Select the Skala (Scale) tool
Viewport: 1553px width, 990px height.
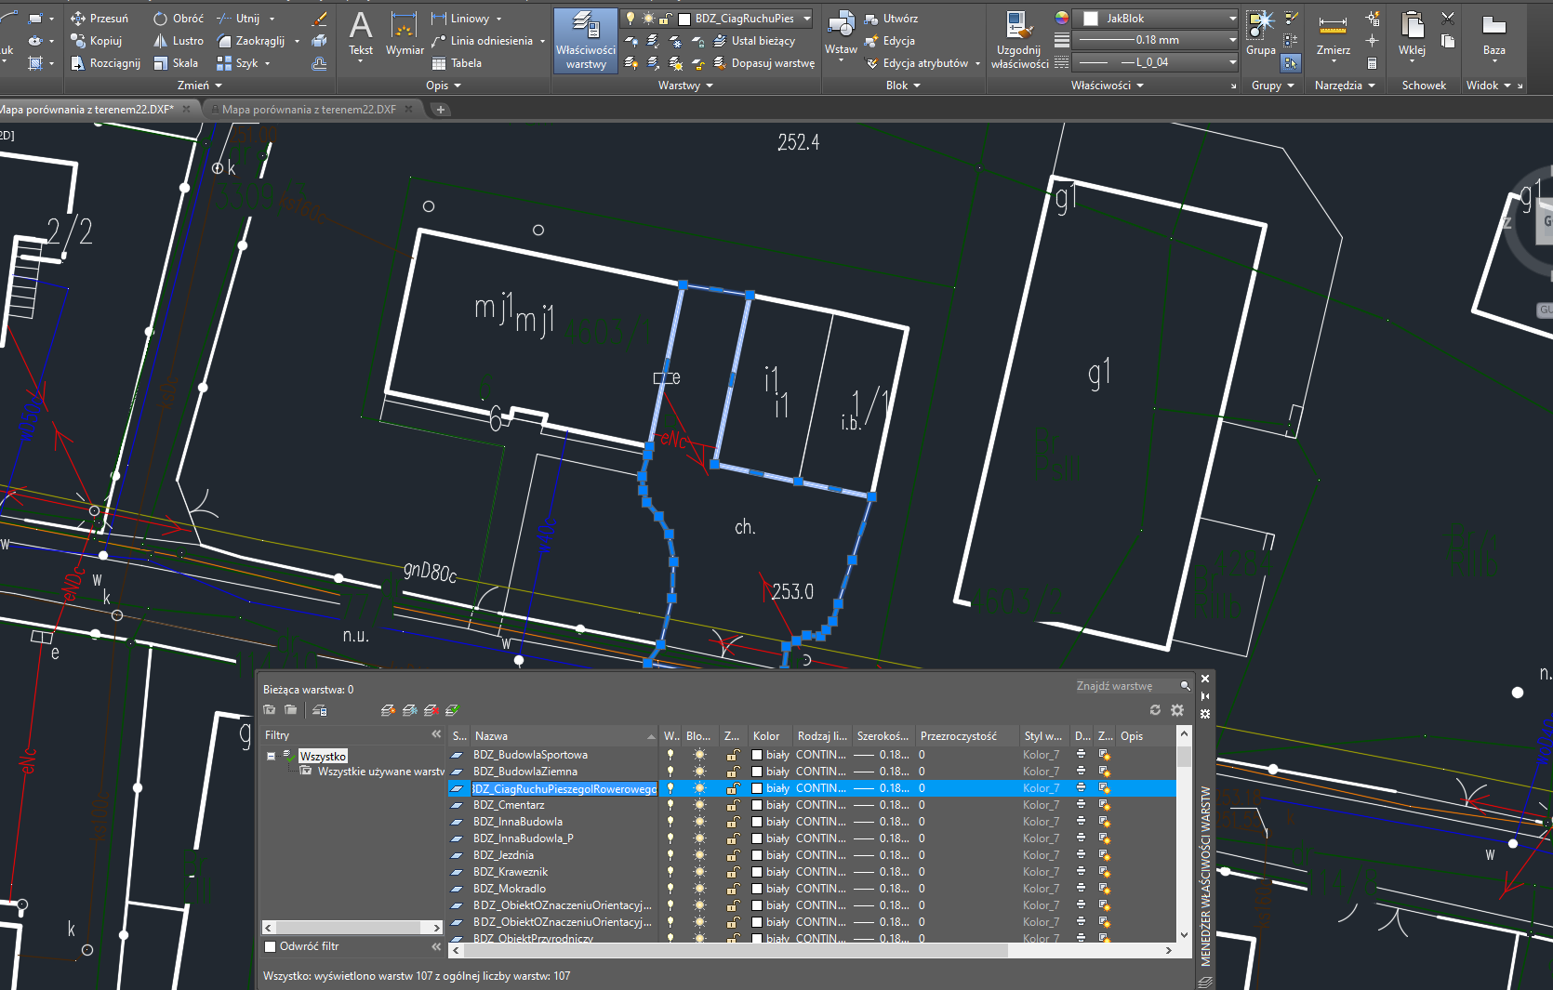(x=176, y=63)
